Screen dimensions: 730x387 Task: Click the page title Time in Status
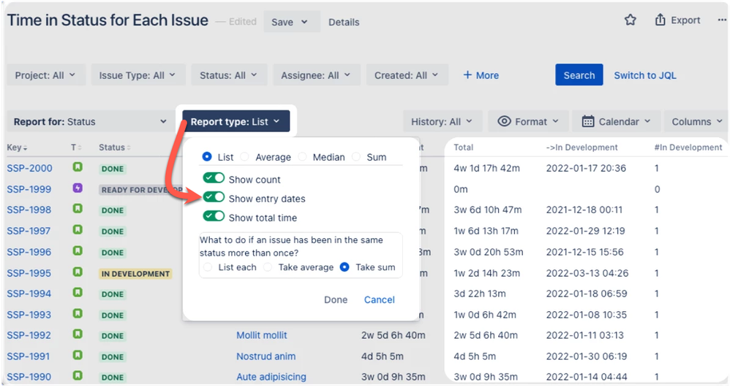pos(108,20)
